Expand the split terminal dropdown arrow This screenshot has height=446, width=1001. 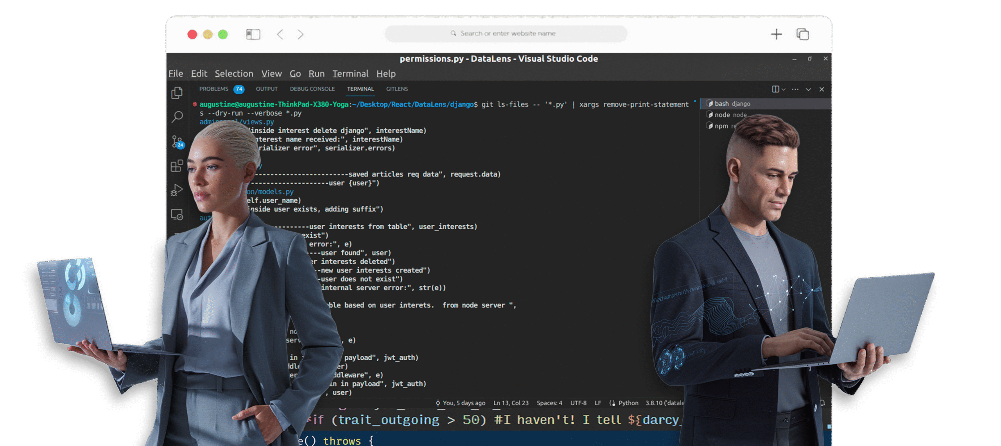[x=784, y=89]
